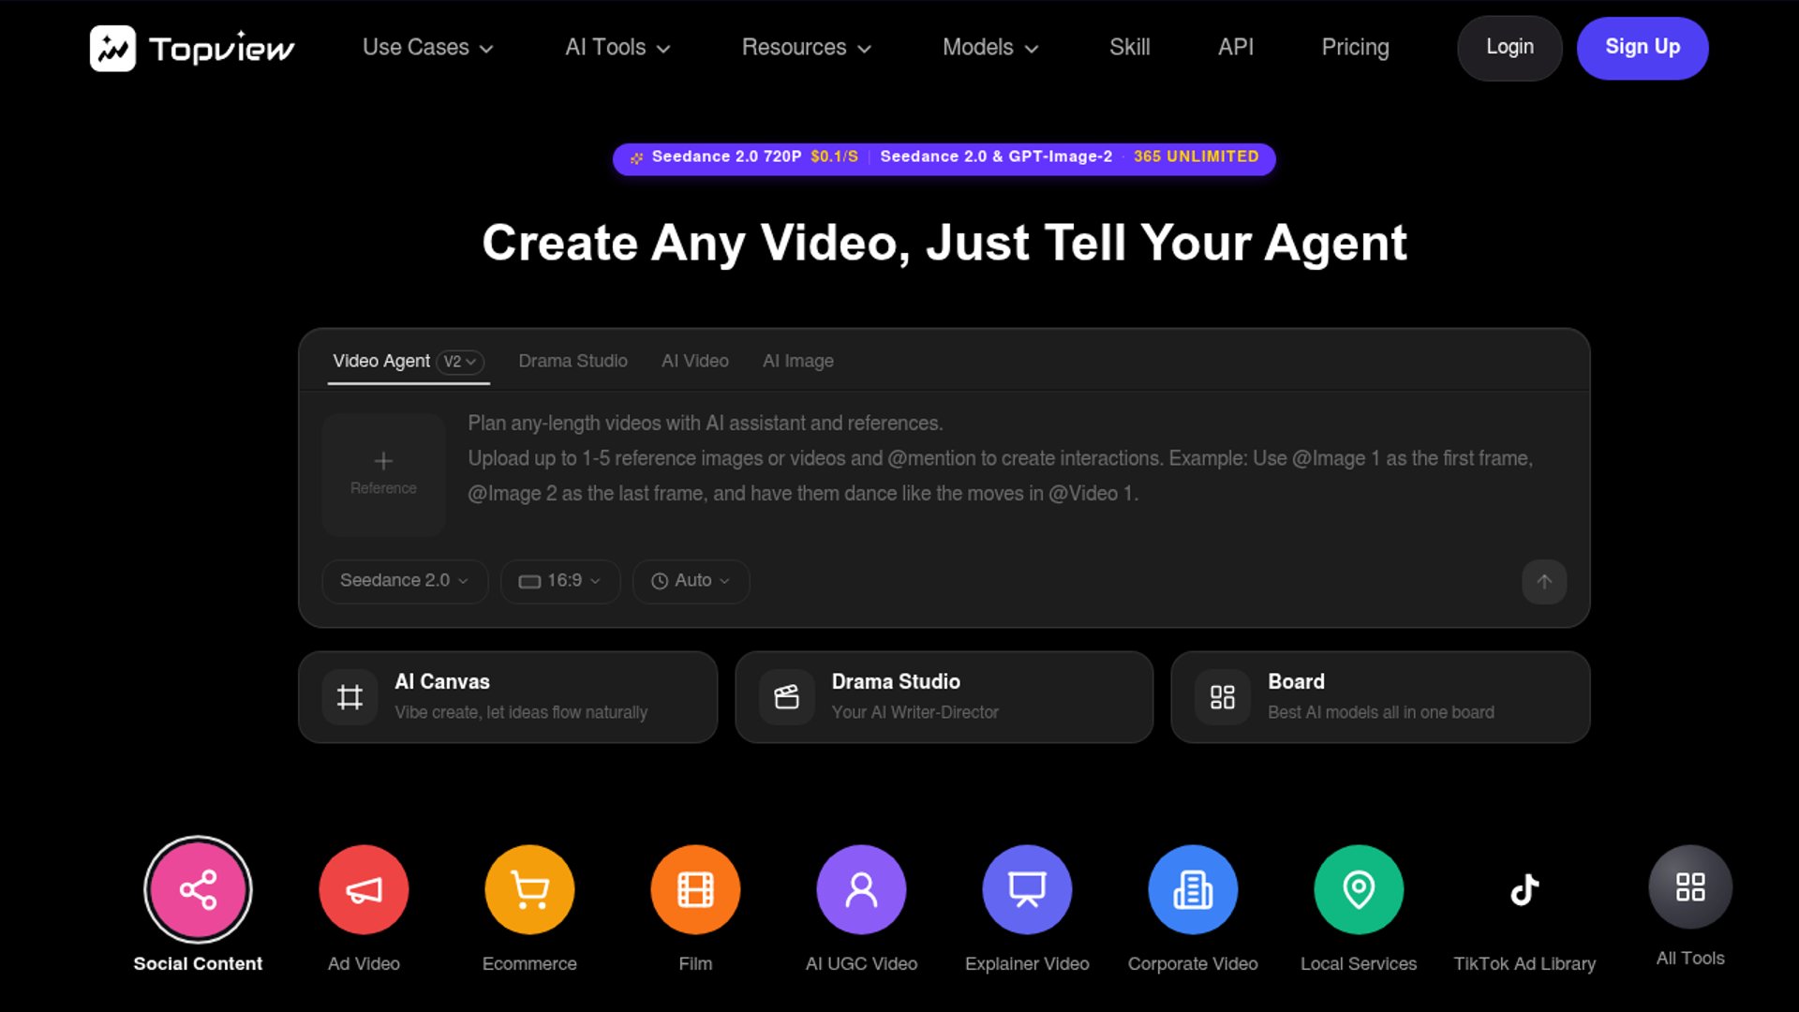Click the Ad Video label
This screenshot has height=1012, width=1799.
(x=364, y=963)
